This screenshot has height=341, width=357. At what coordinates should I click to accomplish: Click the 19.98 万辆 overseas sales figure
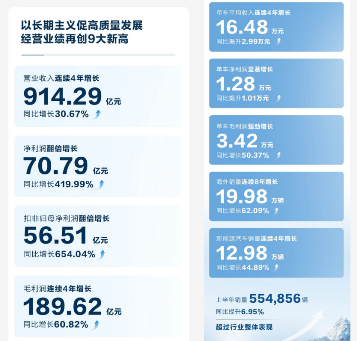pyautogui.click(x=250, y=197)
